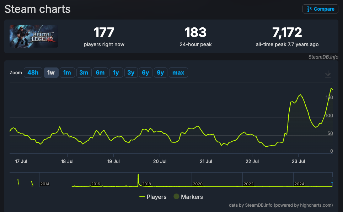Show the max time range
Viewport: 343px width, 212px height.
pyautogui.click(x=178, y=72)
